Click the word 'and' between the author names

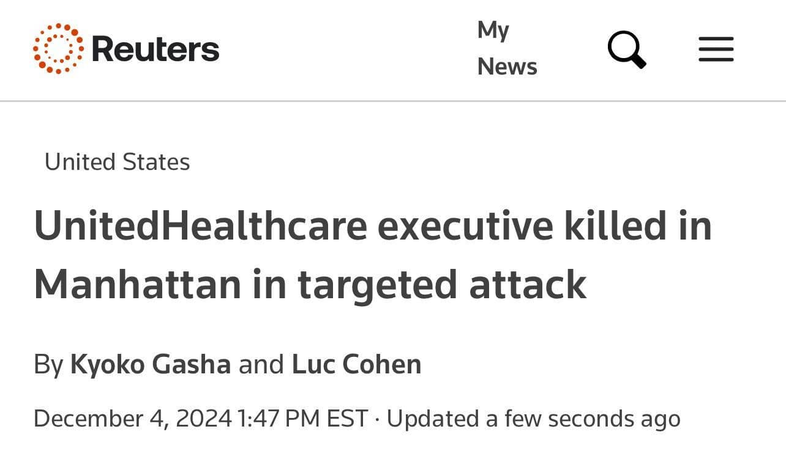[261, 365]
